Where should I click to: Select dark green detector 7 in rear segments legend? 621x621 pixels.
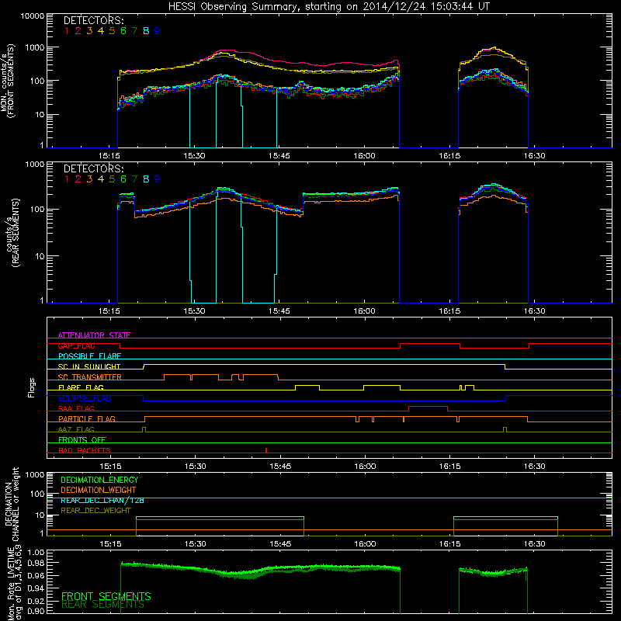point(134,179)
